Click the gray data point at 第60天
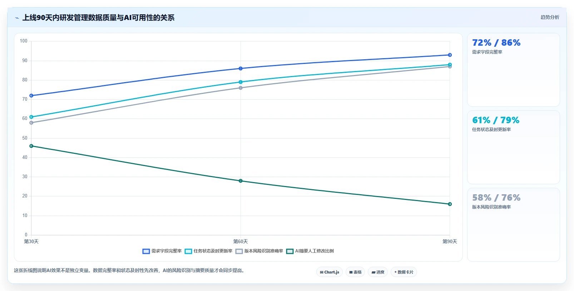 (x=241, y=88)
